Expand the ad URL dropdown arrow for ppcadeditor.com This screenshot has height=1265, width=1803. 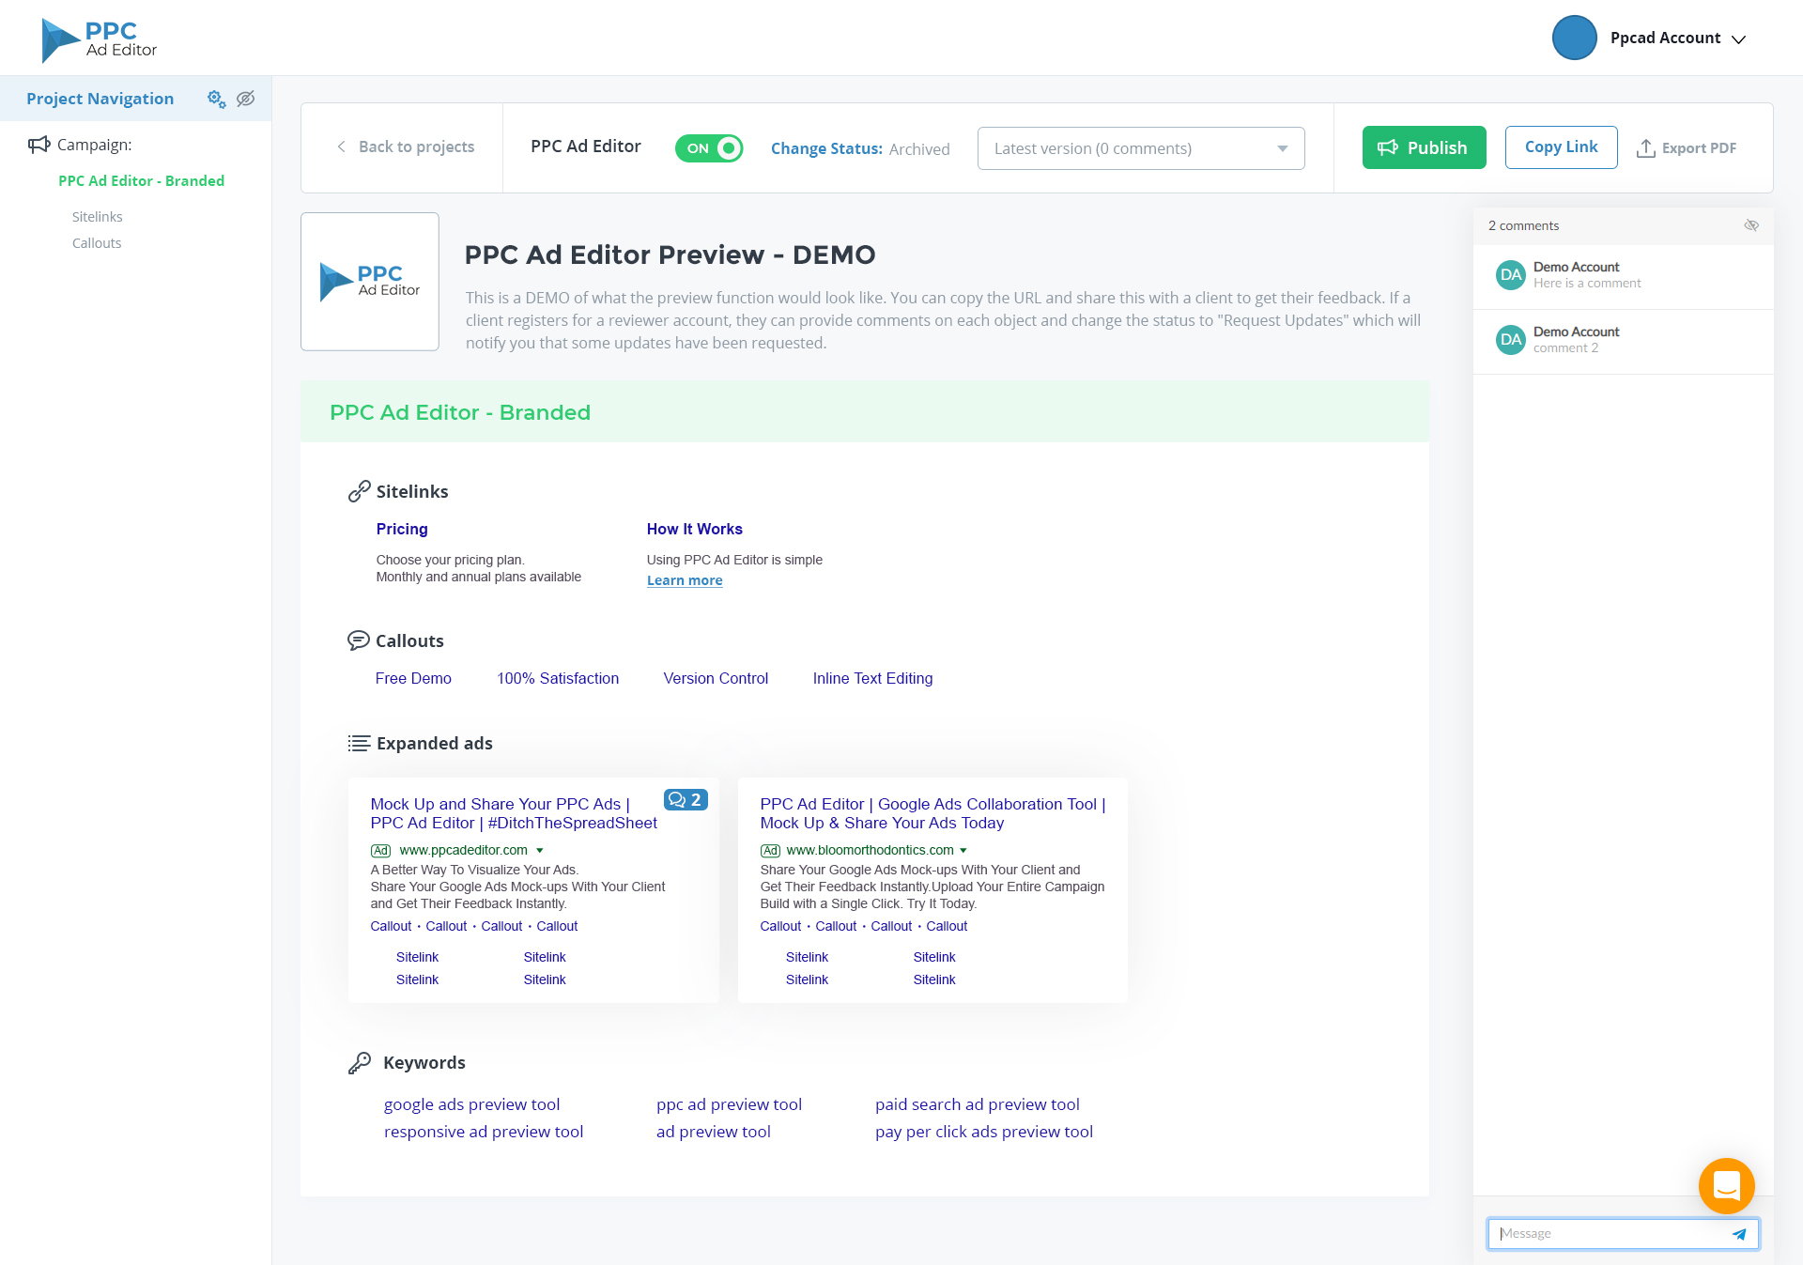[540, 851]
